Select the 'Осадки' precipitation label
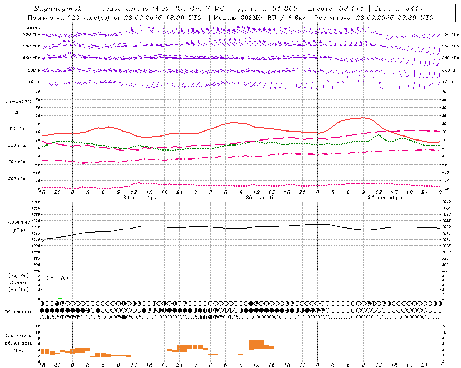Screen dimensions: 461x368 coord(19,283)
